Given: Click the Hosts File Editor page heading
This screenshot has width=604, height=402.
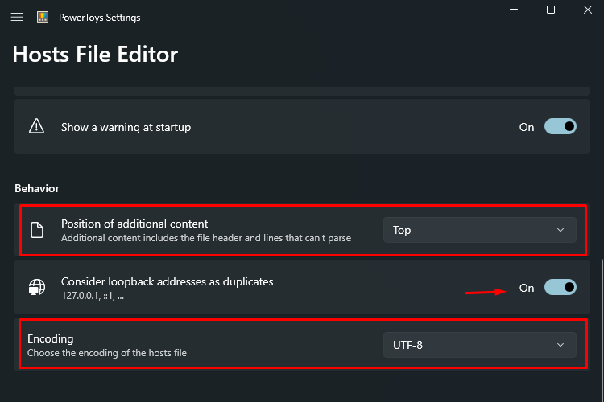Looking at the screenshot, I should [x=95, y=54].
